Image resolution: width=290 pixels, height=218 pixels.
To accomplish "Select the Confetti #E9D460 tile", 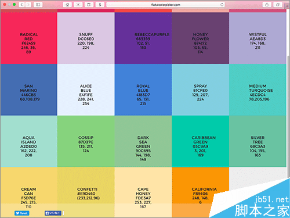I will coord(86,192).
